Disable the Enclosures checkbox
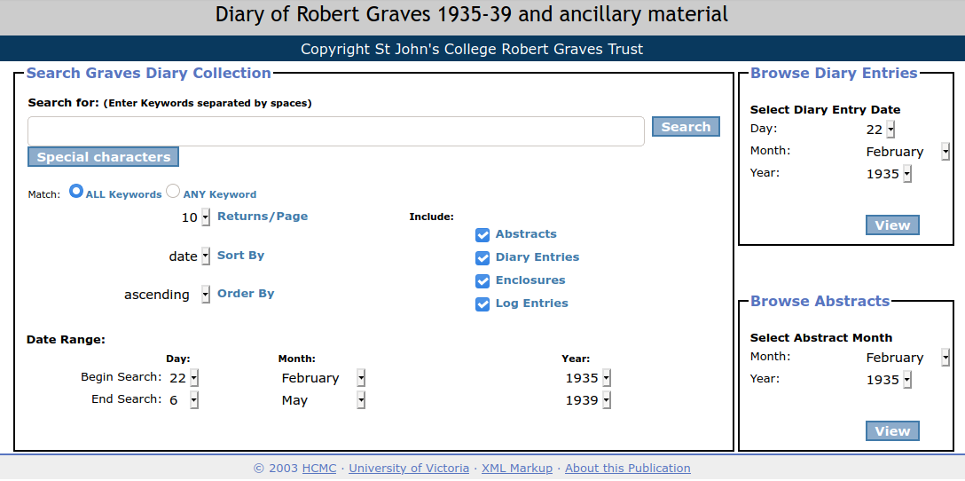 tap(482, 280)
